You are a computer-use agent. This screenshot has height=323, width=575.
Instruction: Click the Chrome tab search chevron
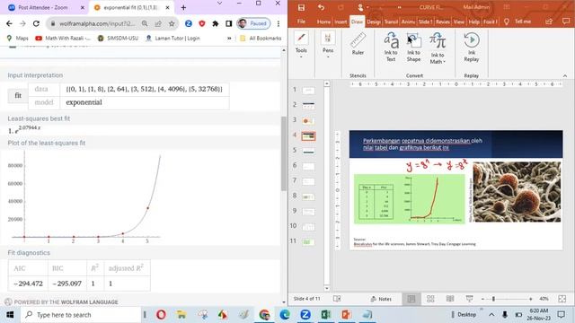pyautogui.click(x=219, y=4)
